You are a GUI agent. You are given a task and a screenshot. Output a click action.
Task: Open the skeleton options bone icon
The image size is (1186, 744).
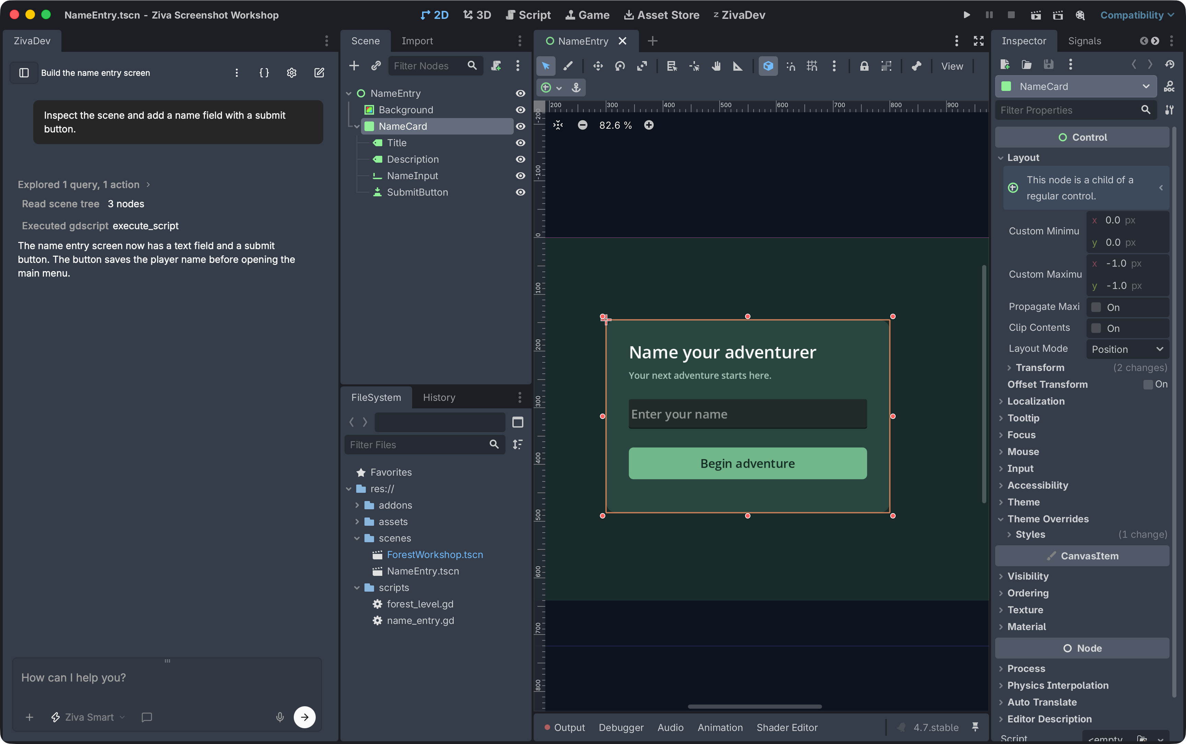[916, 66]
